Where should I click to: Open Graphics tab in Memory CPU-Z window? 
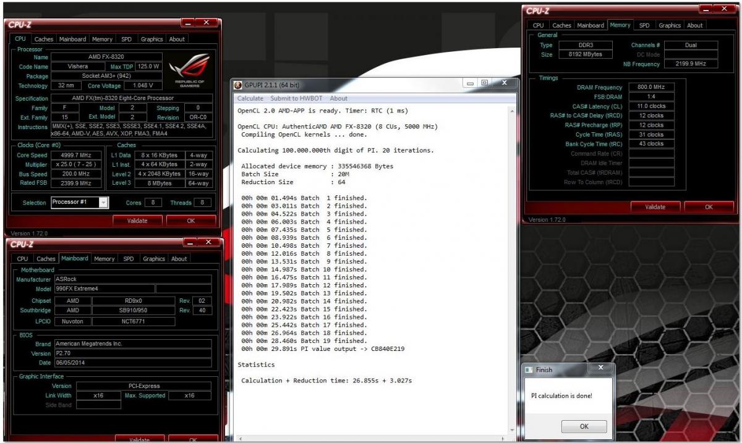[670, 25]
